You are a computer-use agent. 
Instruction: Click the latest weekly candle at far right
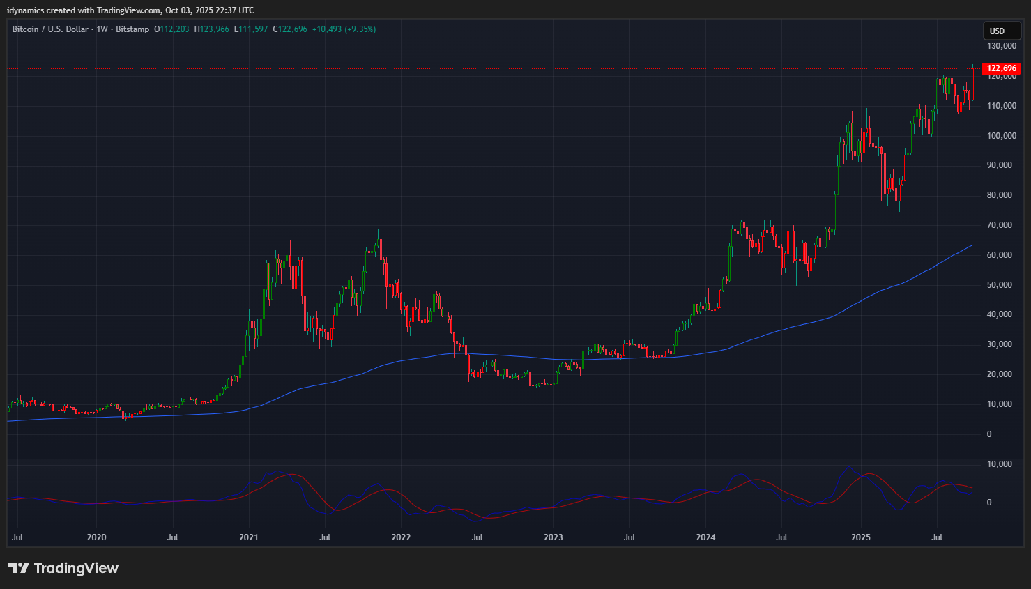point(972,84)
